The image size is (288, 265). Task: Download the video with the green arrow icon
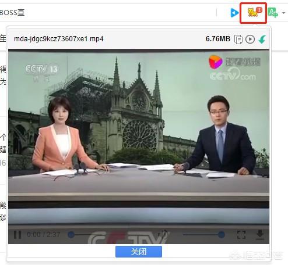(262, 40)
